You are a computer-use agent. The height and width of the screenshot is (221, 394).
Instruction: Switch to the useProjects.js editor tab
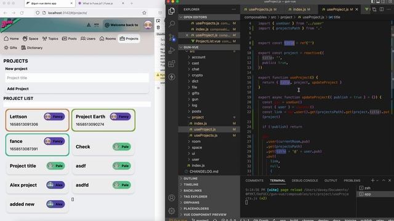pyautogui.click(x=260, y=9)
